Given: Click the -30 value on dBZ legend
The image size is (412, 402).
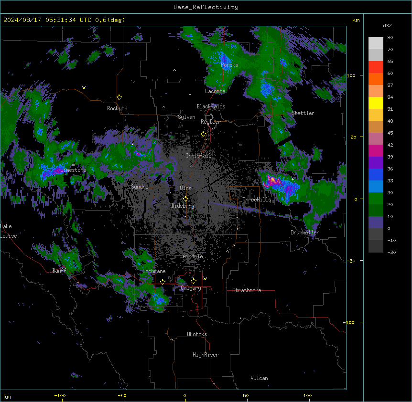Looking at the screenshot, I should point(391,253).
